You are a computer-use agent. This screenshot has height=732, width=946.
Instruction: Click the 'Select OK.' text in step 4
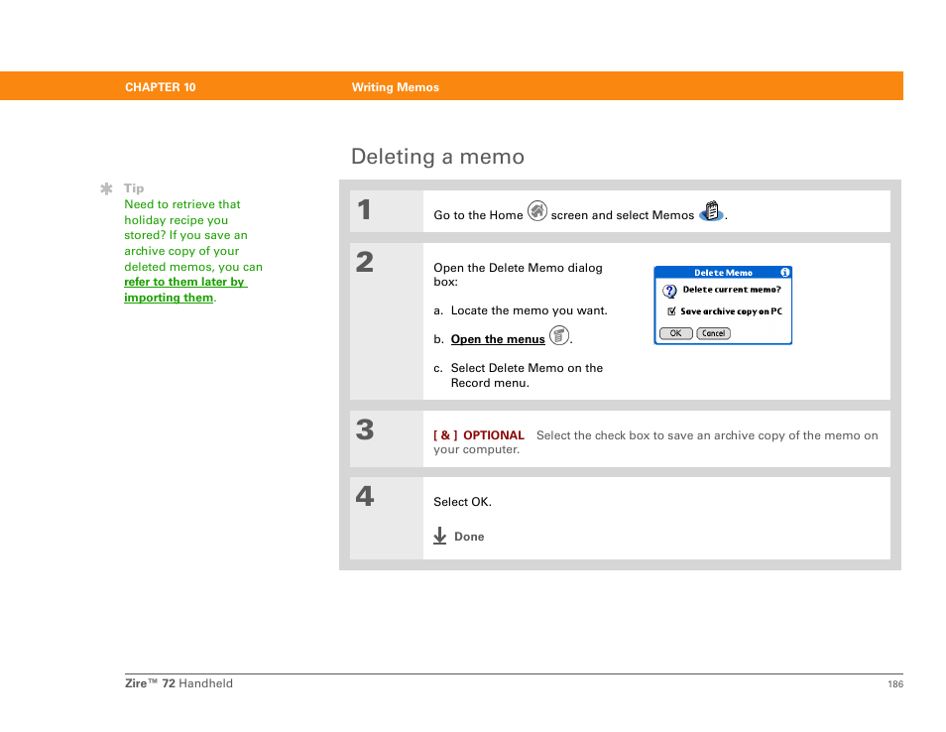[x=462, y=502]
